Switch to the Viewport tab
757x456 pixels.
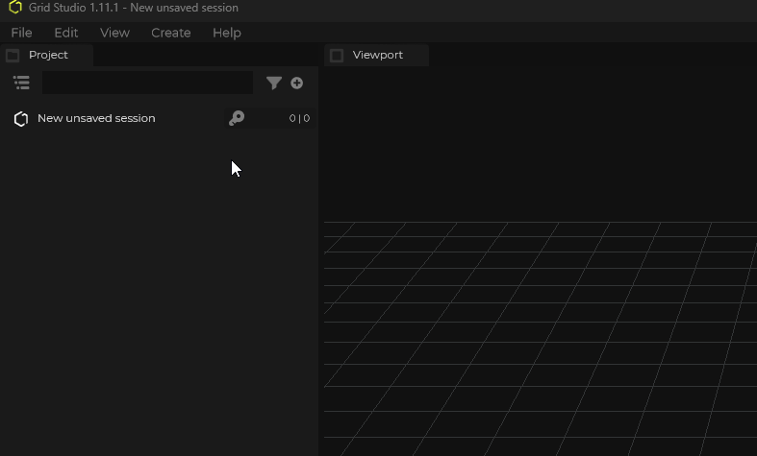click(377, 55)
